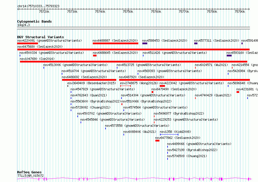Click the Cytogenetic Bands track title

tap(34, 21)
